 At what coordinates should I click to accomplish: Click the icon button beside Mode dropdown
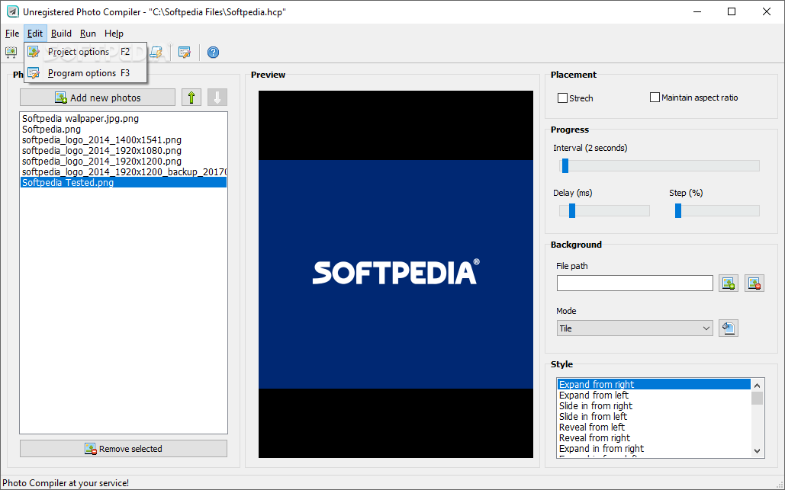point(729,328)
